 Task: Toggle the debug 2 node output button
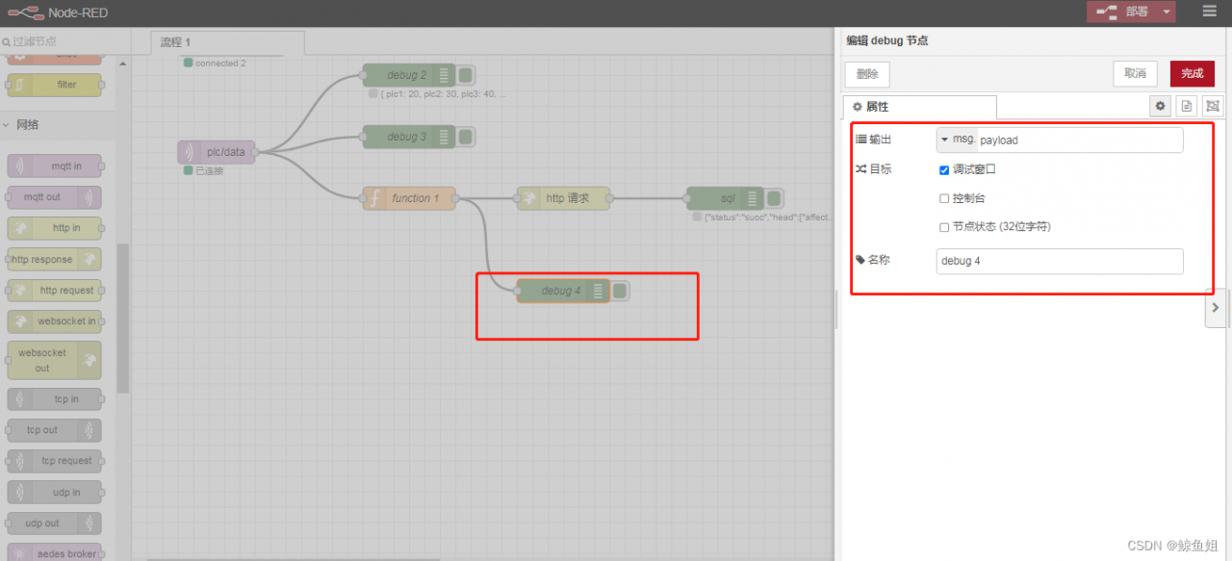tap(466, 75)
